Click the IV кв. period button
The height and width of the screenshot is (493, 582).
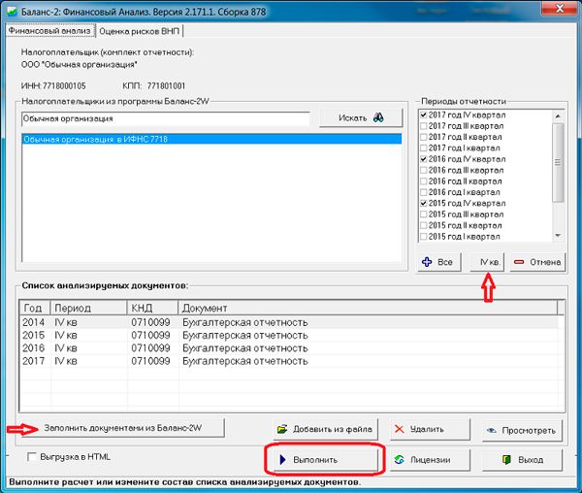[487, 262]
